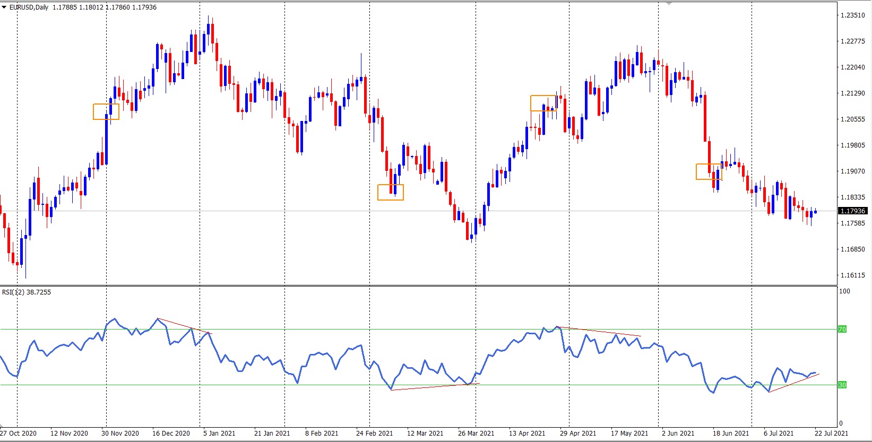Click the green RSI 70 level tag
This screenshot has width=872, height=442.
click(842, 330)
